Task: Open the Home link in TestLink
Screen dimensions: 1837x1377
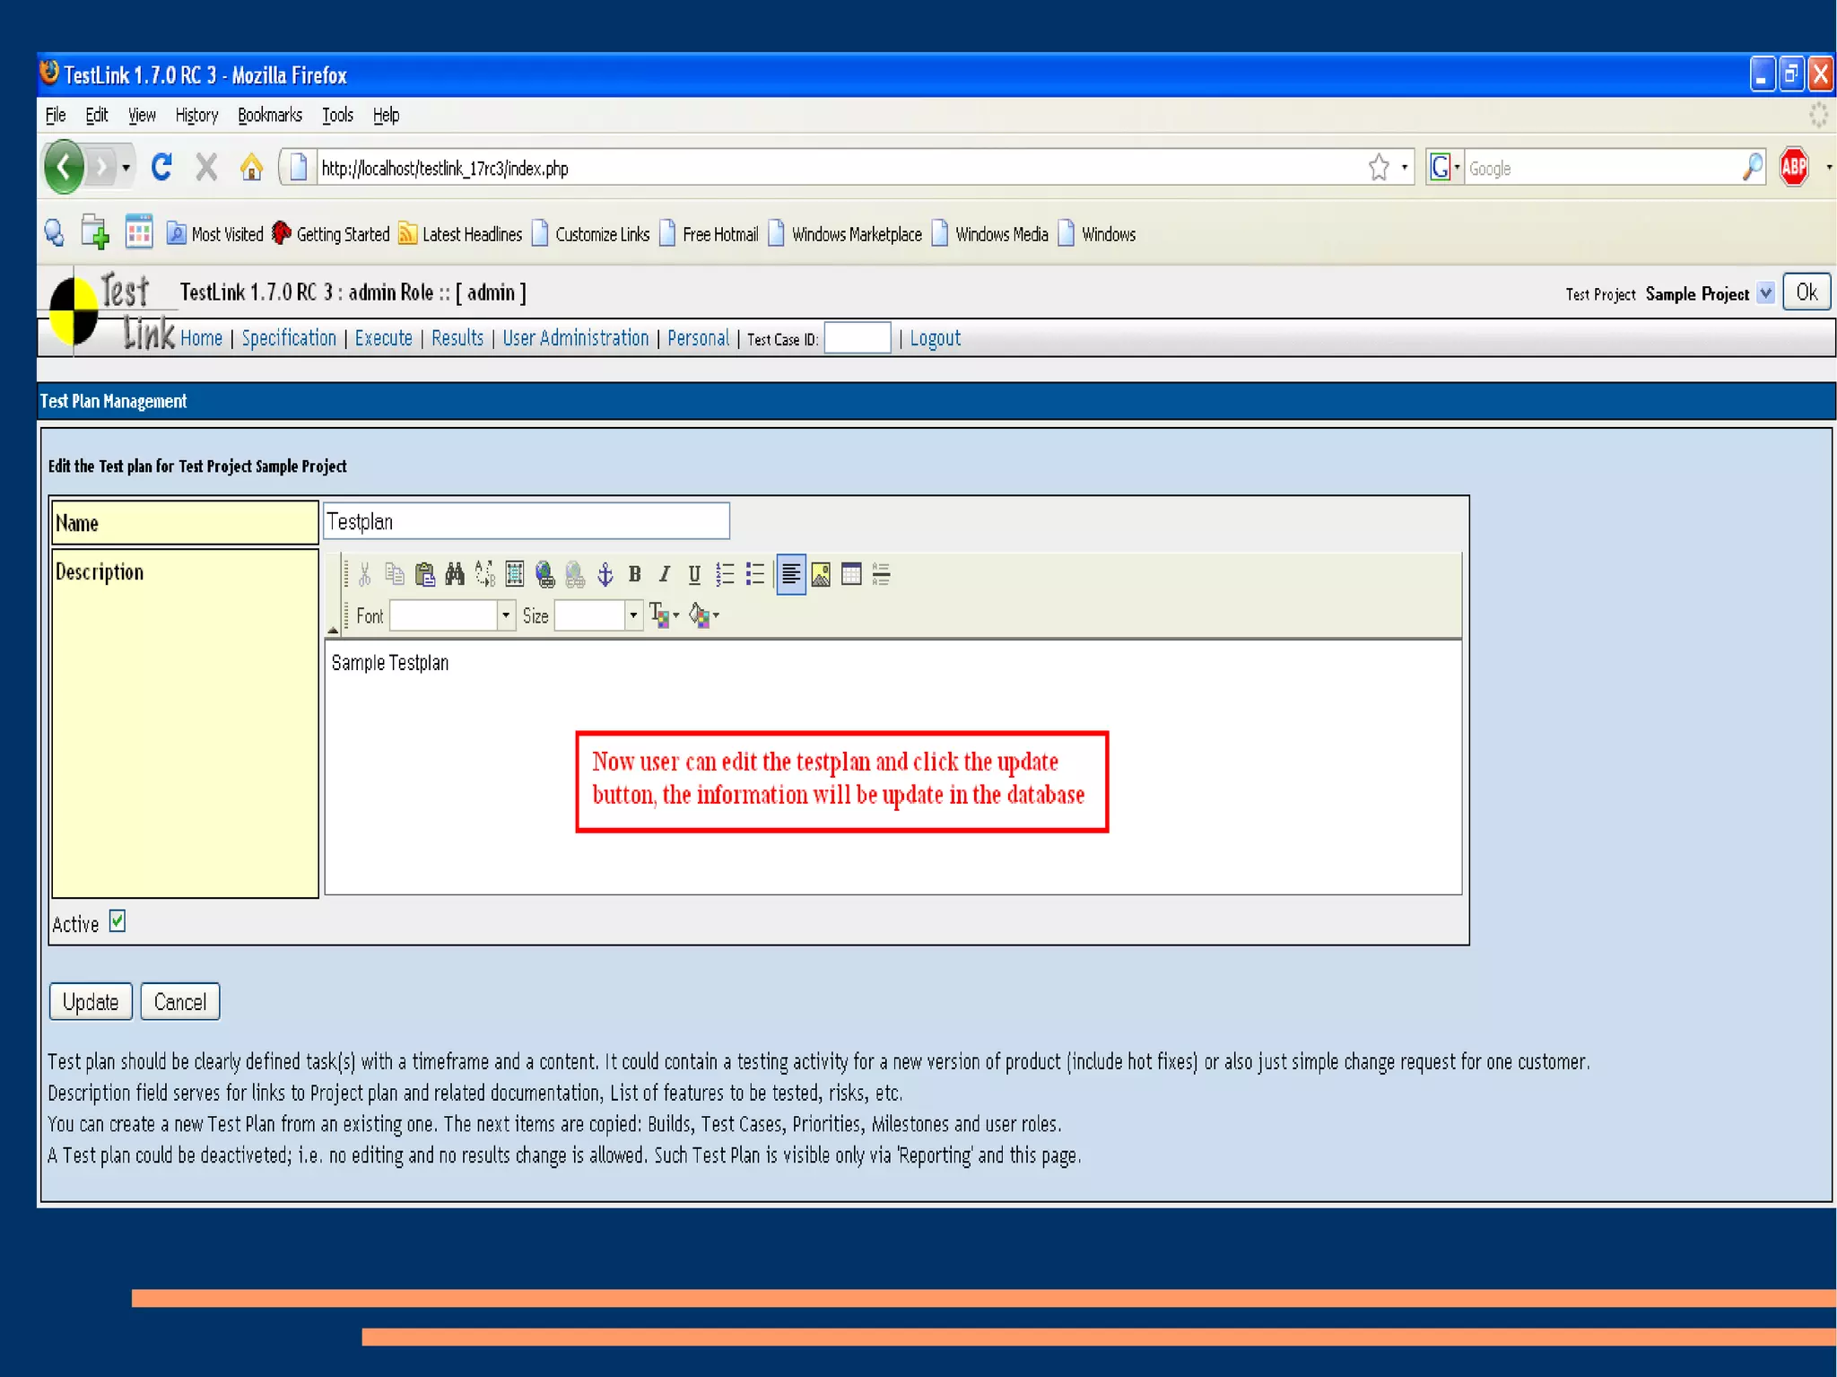Action: (201, 338)
